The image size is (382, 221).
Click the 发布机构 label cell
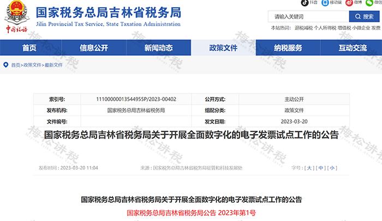57,111
